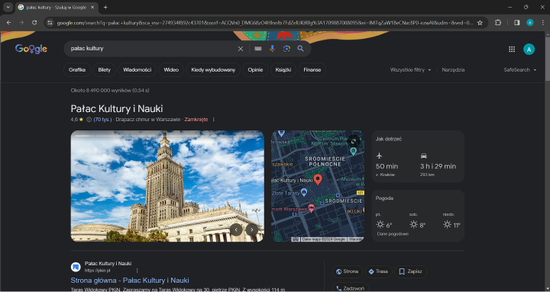Viewport: 550px width, 292px height.
Task: Filter results by Bilety
Action: click(104, 69)
